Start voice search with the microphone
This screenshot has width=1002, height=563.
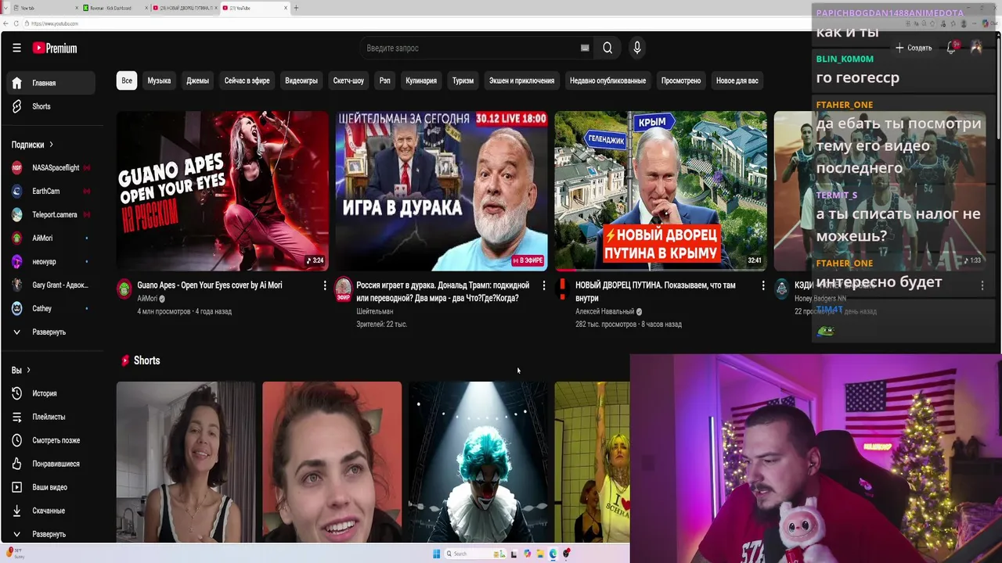pos(637,48)
